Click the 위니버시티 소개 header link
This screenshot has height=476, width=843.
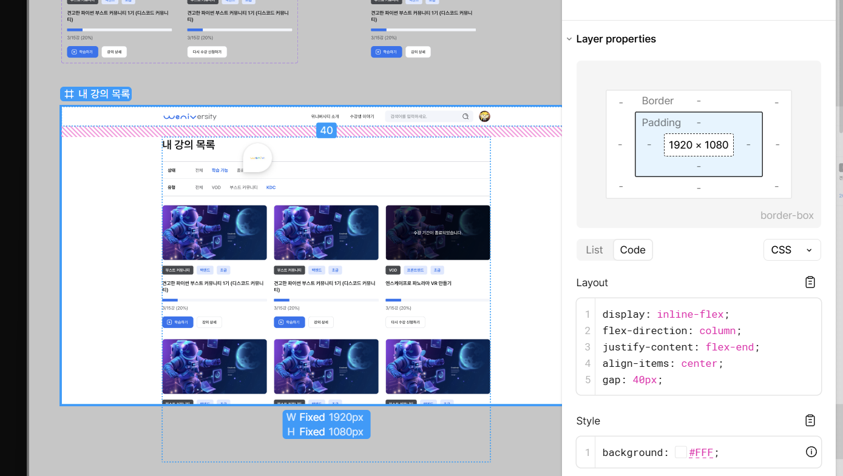pos(325,116)
